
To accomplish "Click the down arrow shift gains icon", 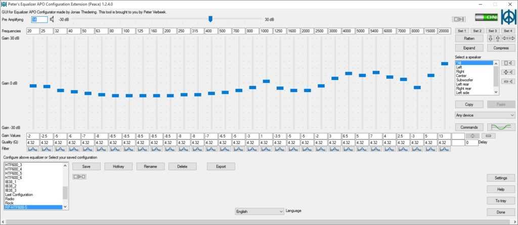I will (x=490, y=38).
